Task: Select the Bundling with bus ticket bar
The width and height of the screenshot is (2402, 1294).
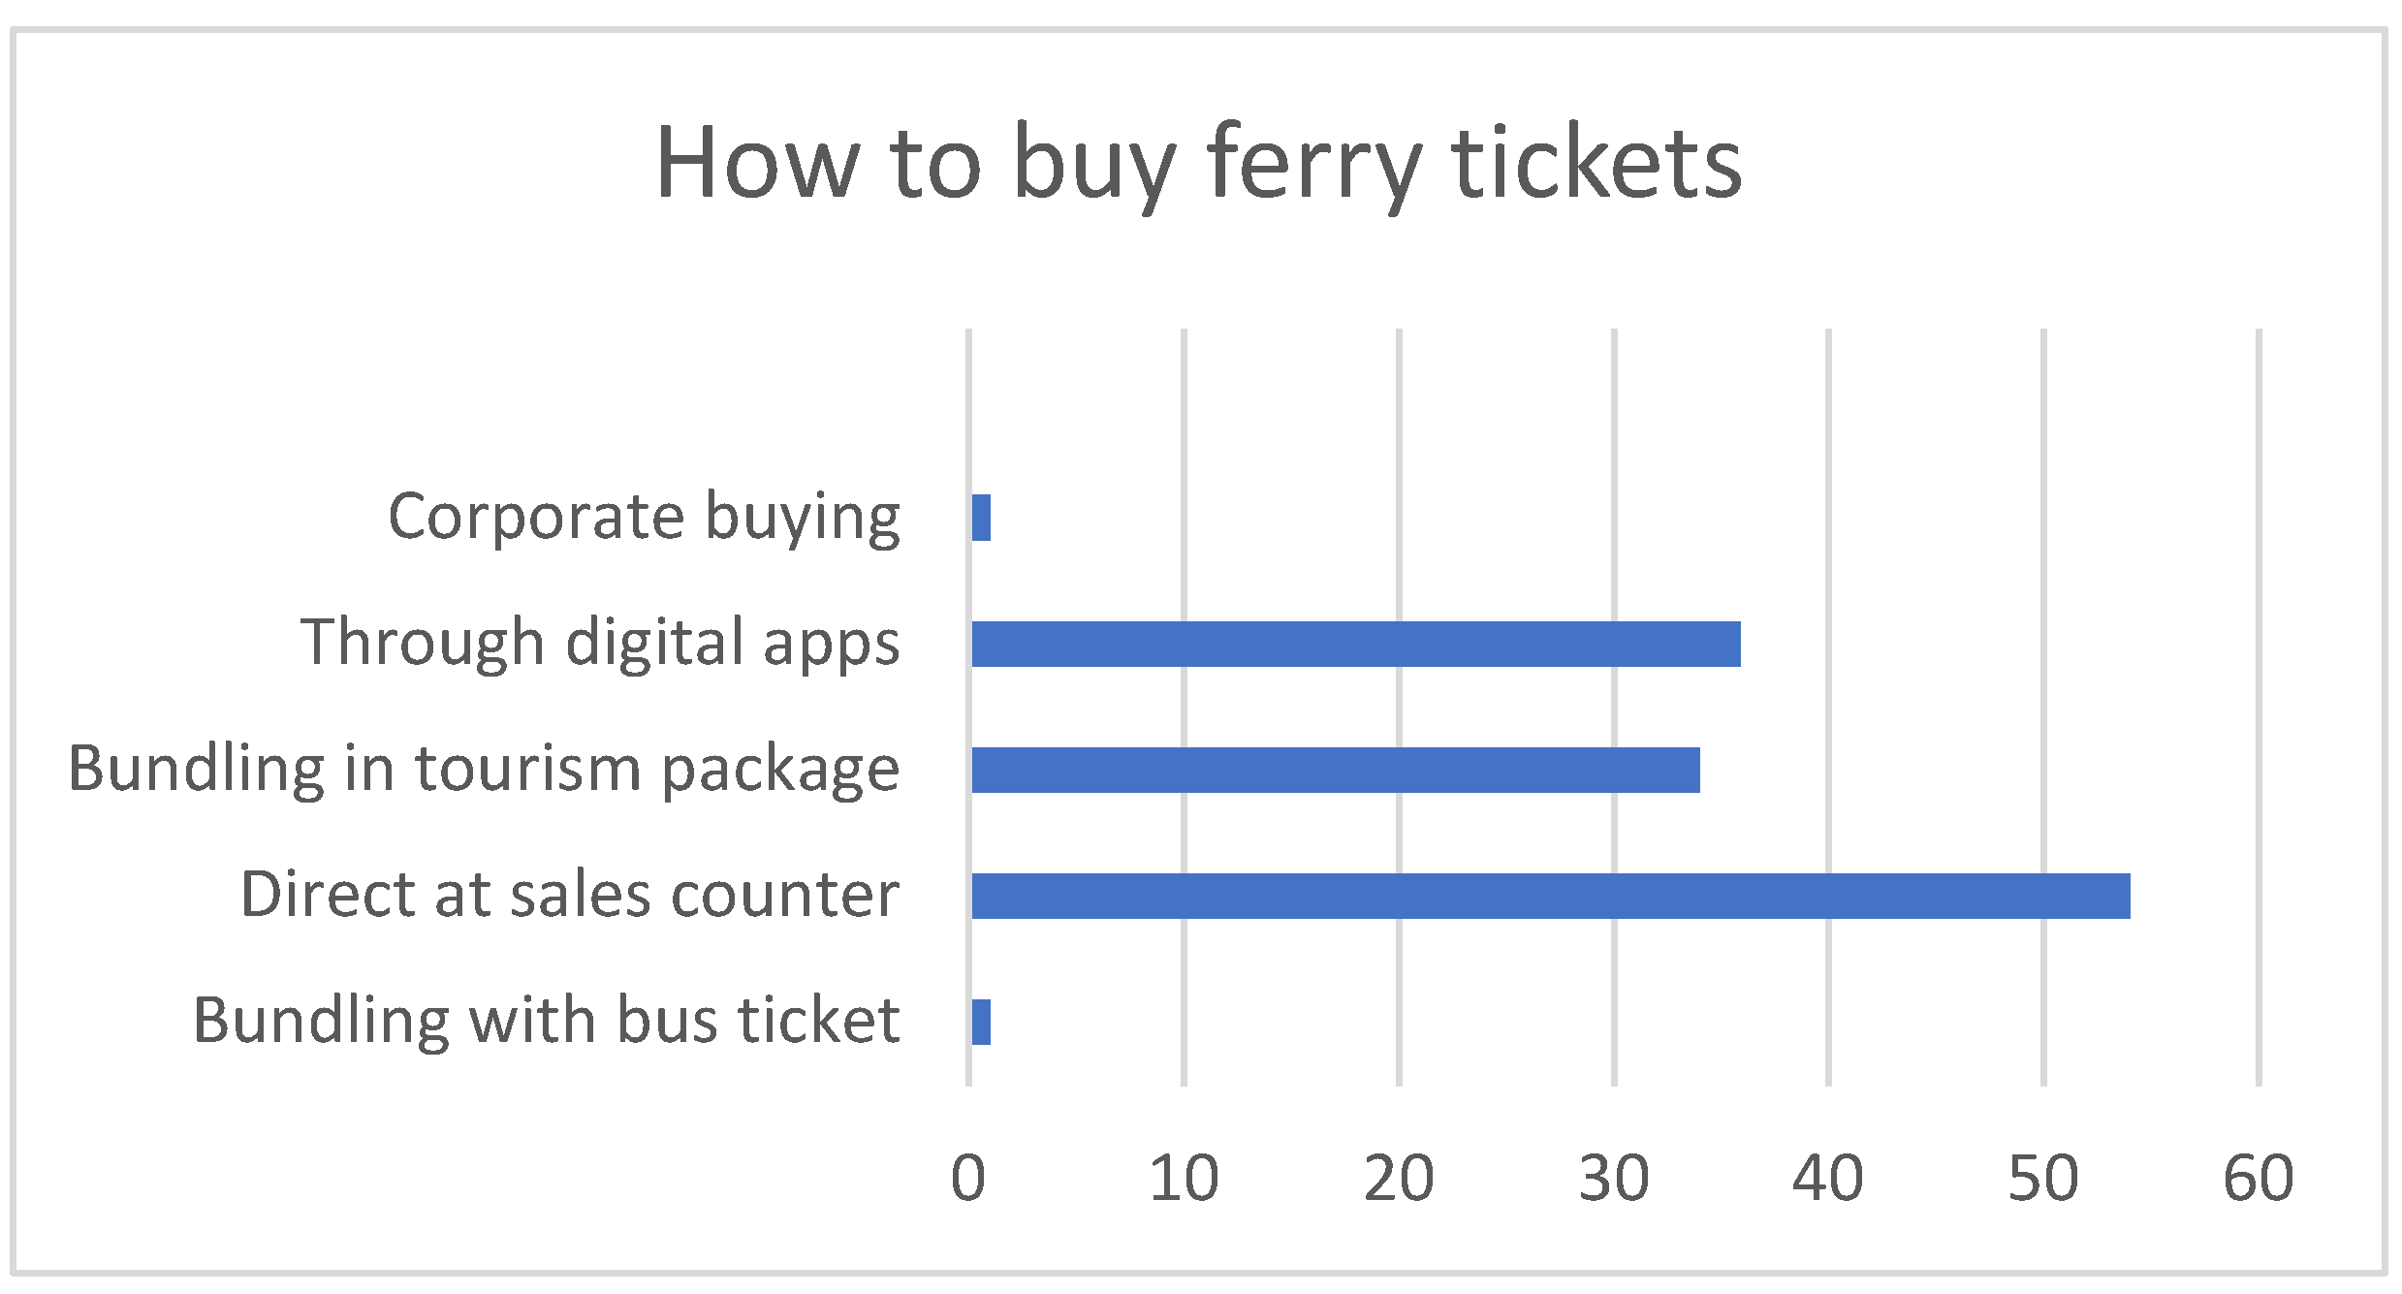Action: pyautogui.click(x=981, y=1022)
